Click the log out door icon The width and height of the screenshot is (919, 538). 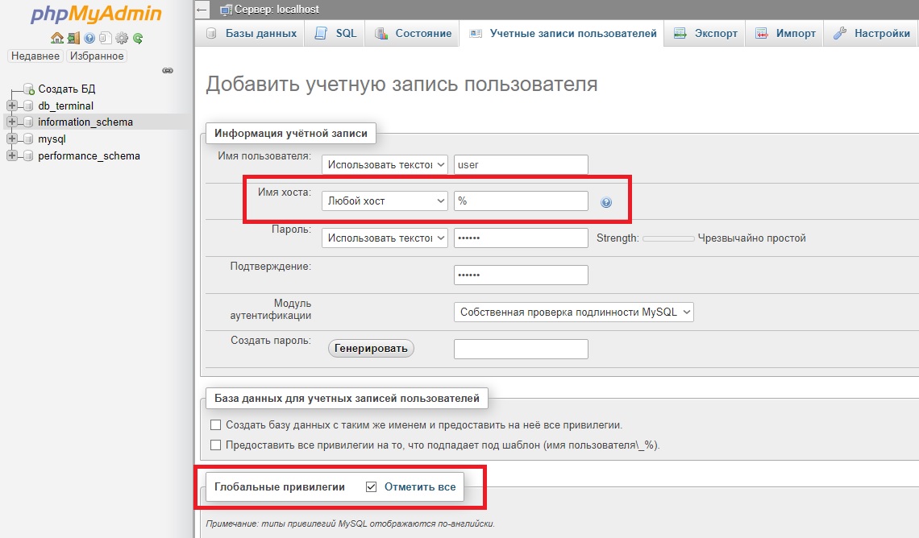click(x=73, y=38)
